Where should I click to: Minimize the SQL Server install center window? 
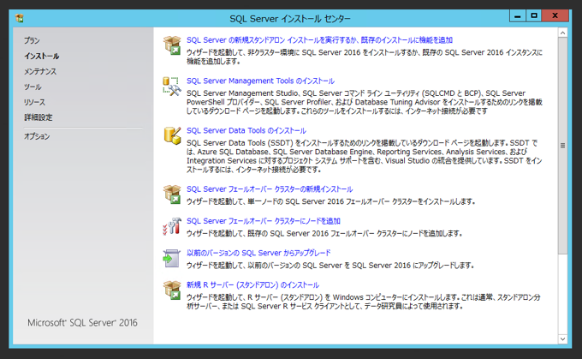pos(518,15)
